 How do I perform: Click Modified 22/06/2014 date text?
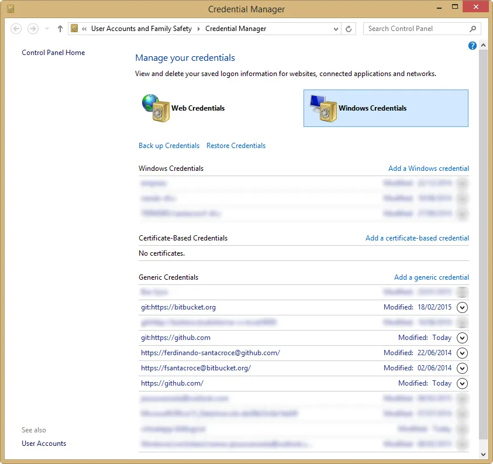click(x=417, y=353)
